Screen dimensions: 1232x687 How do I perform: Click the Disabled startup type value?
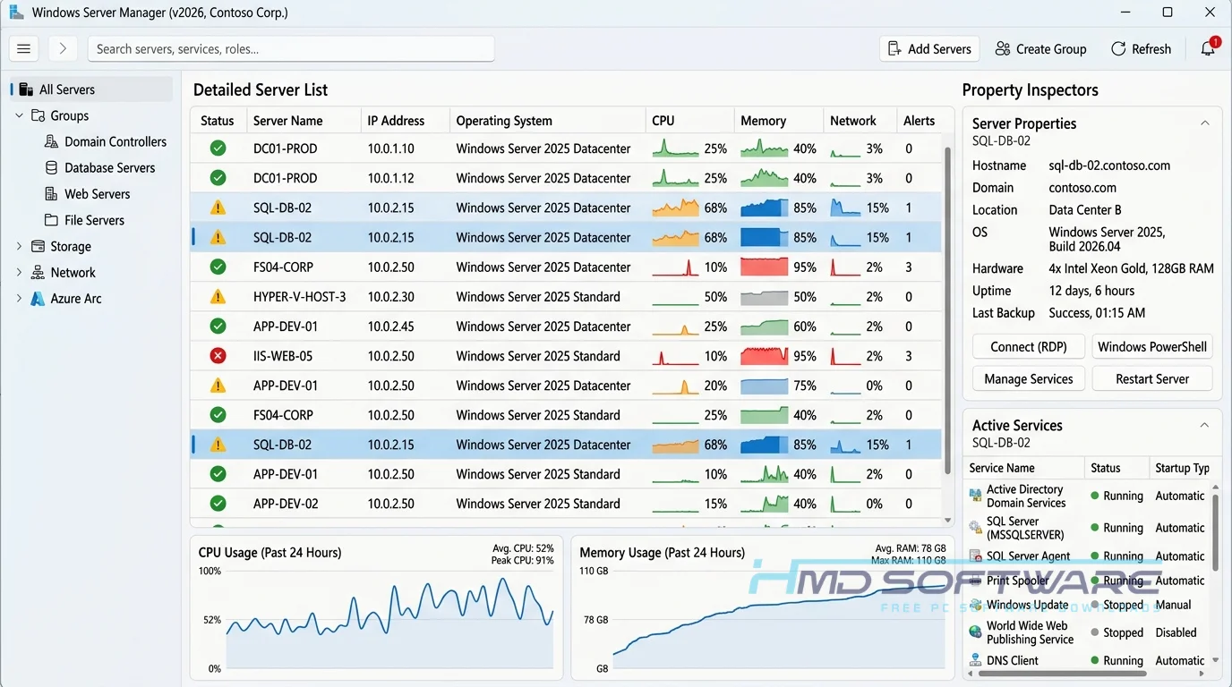click(x=1176, y=632)
